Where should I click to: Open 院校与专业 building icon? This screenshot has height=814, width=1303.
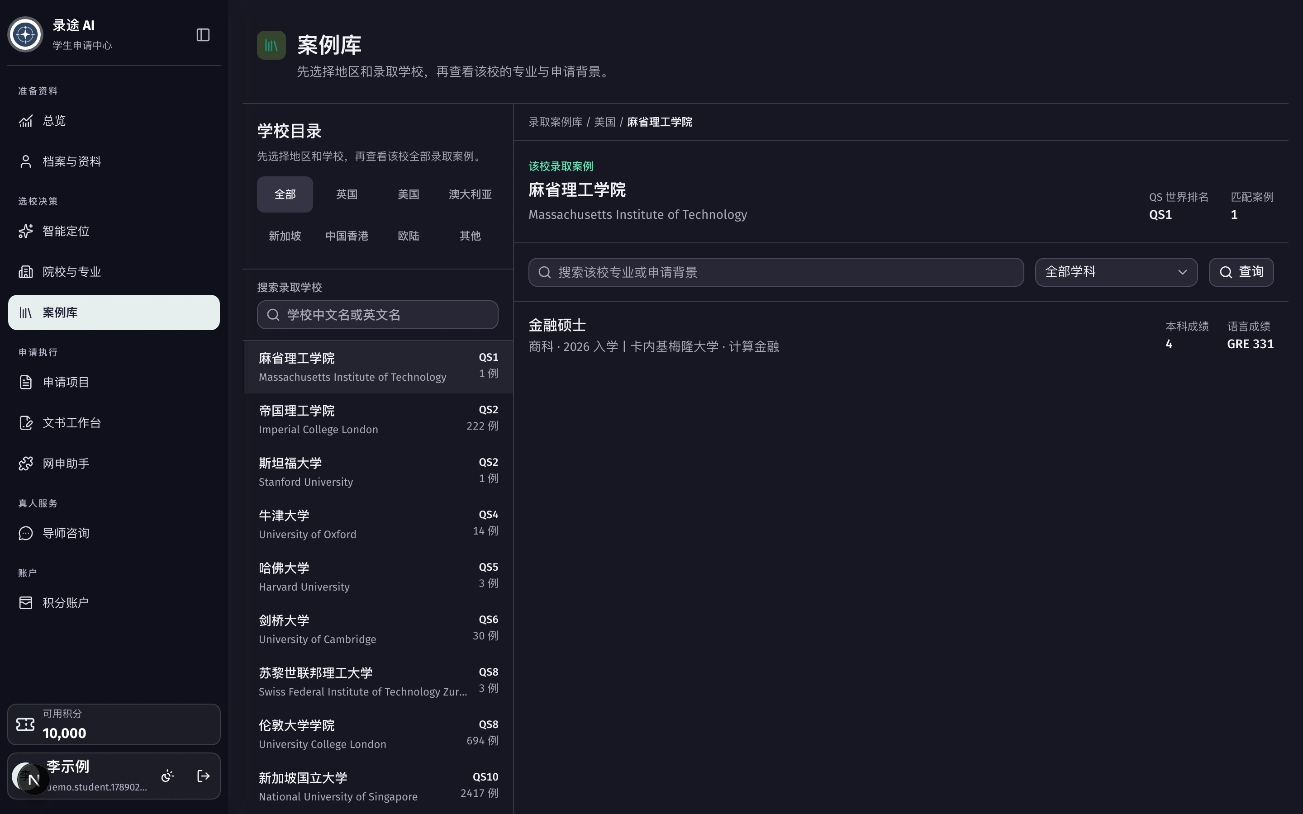26,272
